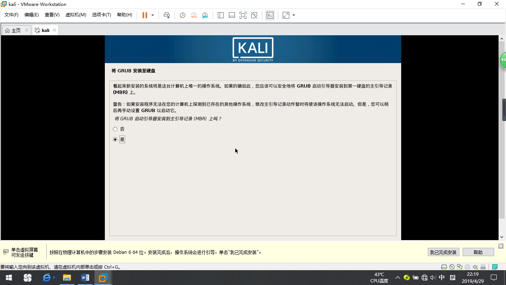The image size is (506, 285).
Task: Open the 编辑(E) menu
Action: tap(31, 15)
